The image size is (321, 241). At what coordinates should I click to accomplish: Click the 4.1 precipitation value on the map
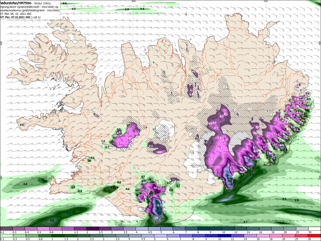click(x=157, y=222)
